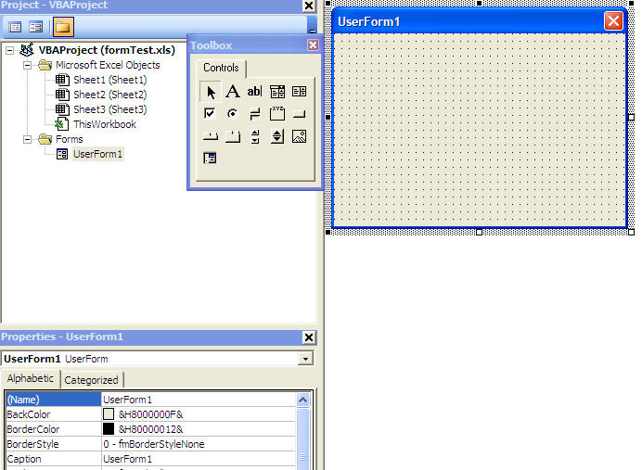Select the ListBox control in Toolbox
The image size is (642, 470).
(x=300, y=92)
